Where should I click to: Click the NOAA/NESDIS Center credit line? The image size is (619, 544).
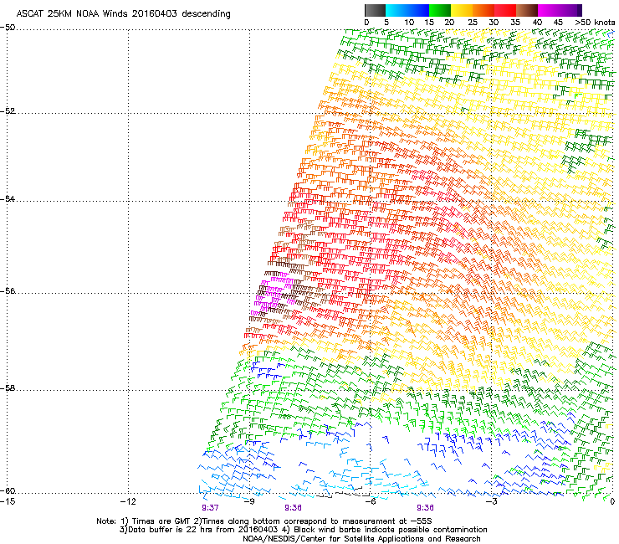point(361,539)
